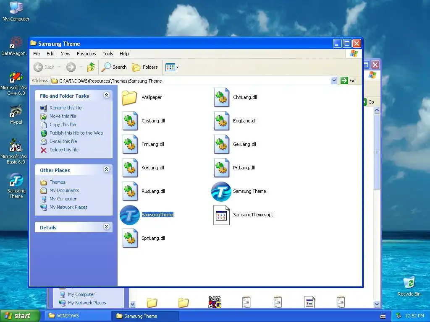
Task: Click Samsung Theme taskbar button
Action: click(145, 316)
